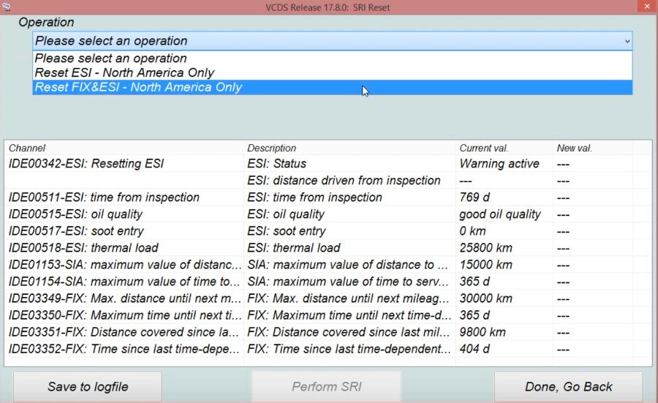
Task: Select row 'IDE00515-ESI: oil quality'
Action: point(328,214)
